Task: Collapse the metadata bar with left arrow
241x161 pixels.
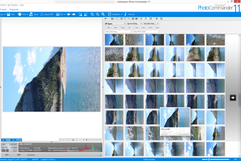Action: tap(100, 155)
